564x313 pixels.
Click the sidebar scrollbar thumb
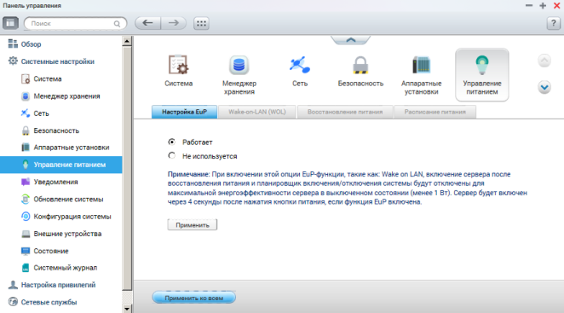[127, 168]
